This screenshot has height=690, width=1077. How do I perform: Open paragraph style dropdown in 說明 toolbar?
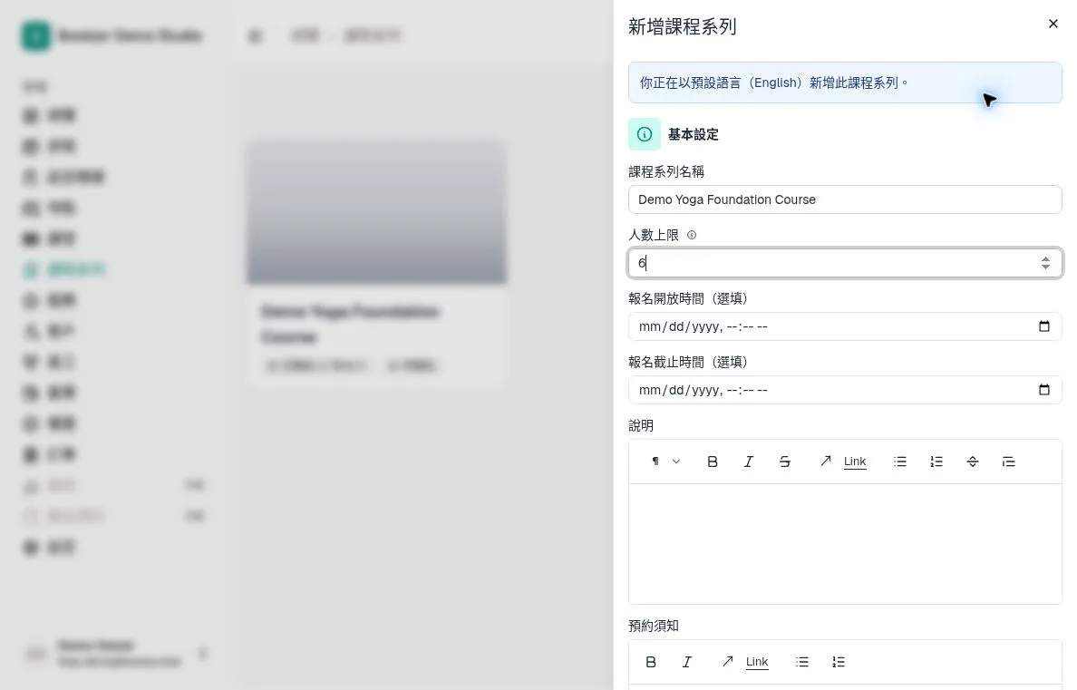click(665, 462)
